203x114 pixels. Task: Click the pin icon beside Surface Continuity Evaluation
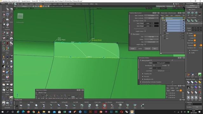tap(172, 82)
